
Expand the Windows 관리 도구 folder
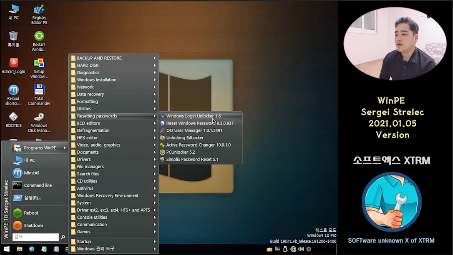point(113,249)
